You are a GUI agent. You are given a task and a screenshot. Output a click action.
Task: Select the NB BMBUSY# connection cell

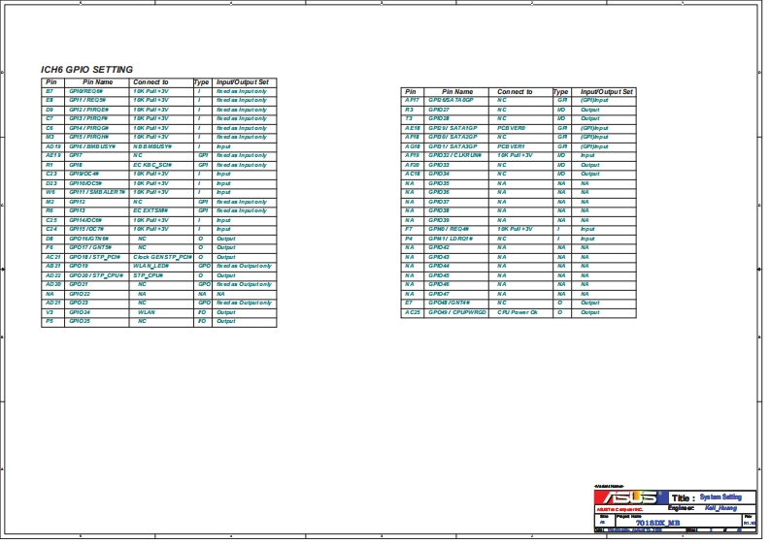pos(152,146)
